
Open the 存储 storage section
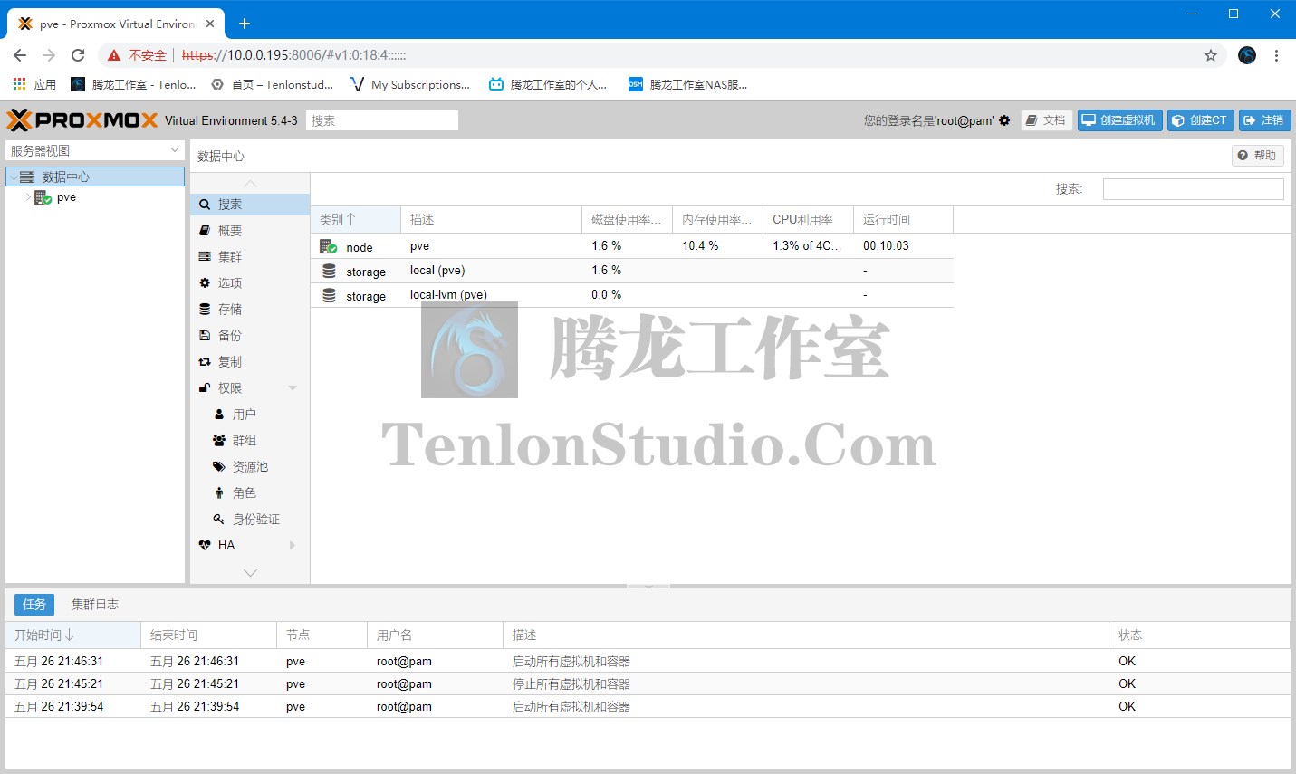pos(249,310)
